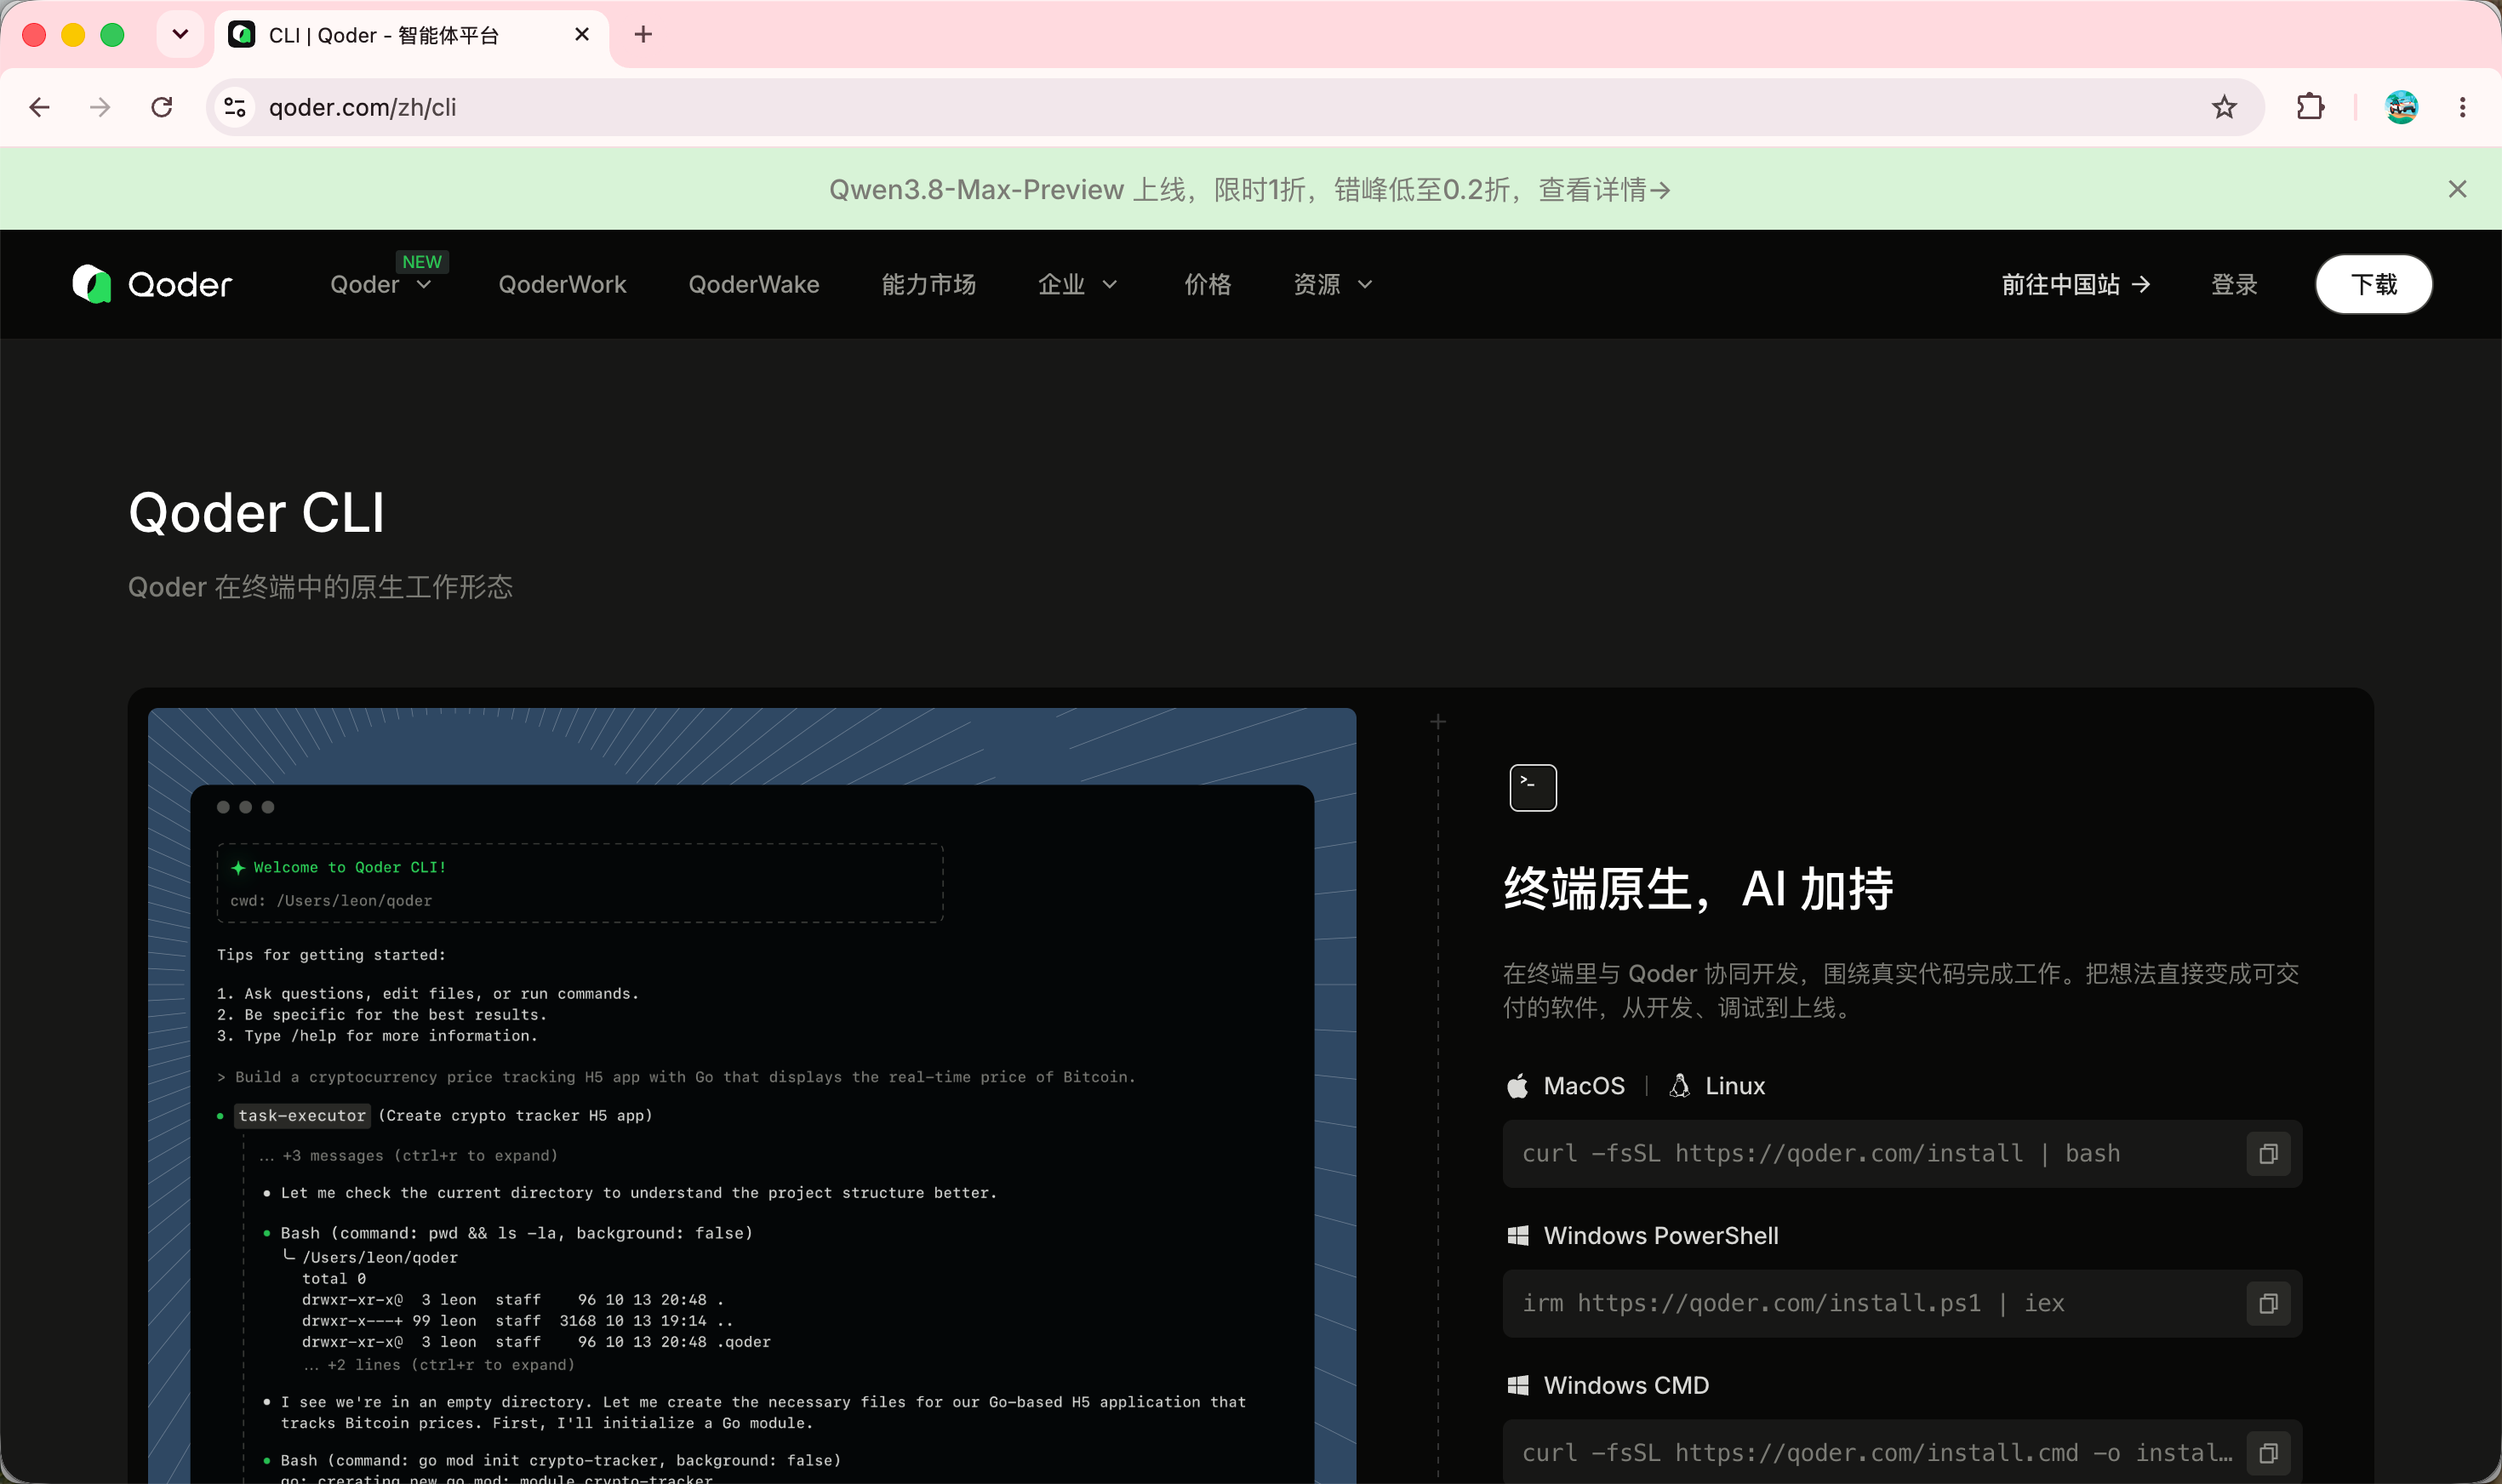Open the QoderWake nav item

pos(754,285)
